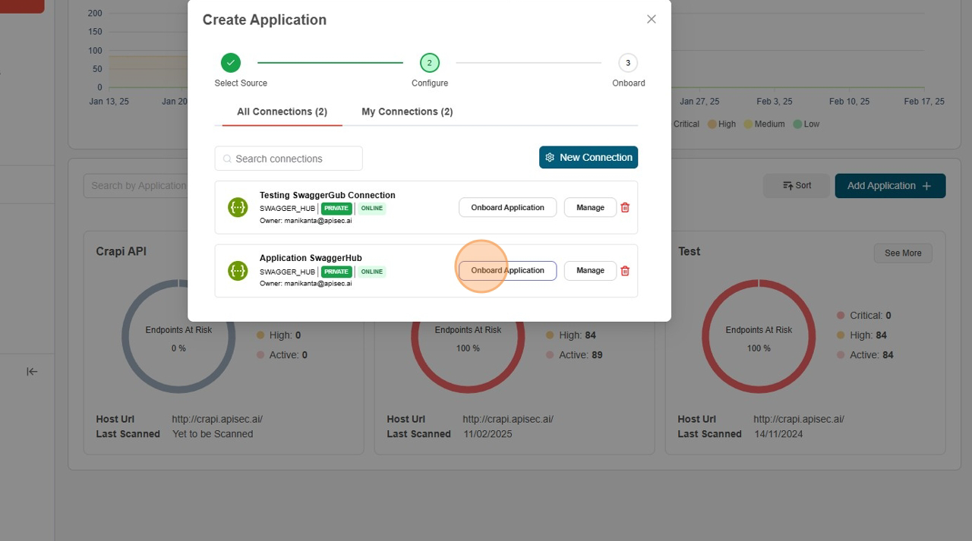Viewport: 972px width, 541px height.
Task: Switch to the My Connections tab
Action: click(x=407, y=112)
